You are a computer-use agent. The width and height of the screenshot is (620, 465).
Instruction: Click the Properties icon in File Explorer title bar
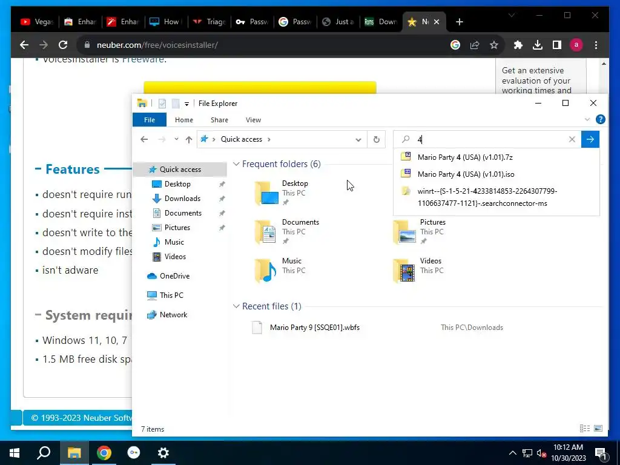(162, 104)
